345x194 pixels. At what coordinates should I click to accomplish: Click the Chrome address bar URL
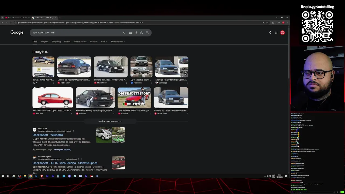pyautogui.click(x=81, y=23)
